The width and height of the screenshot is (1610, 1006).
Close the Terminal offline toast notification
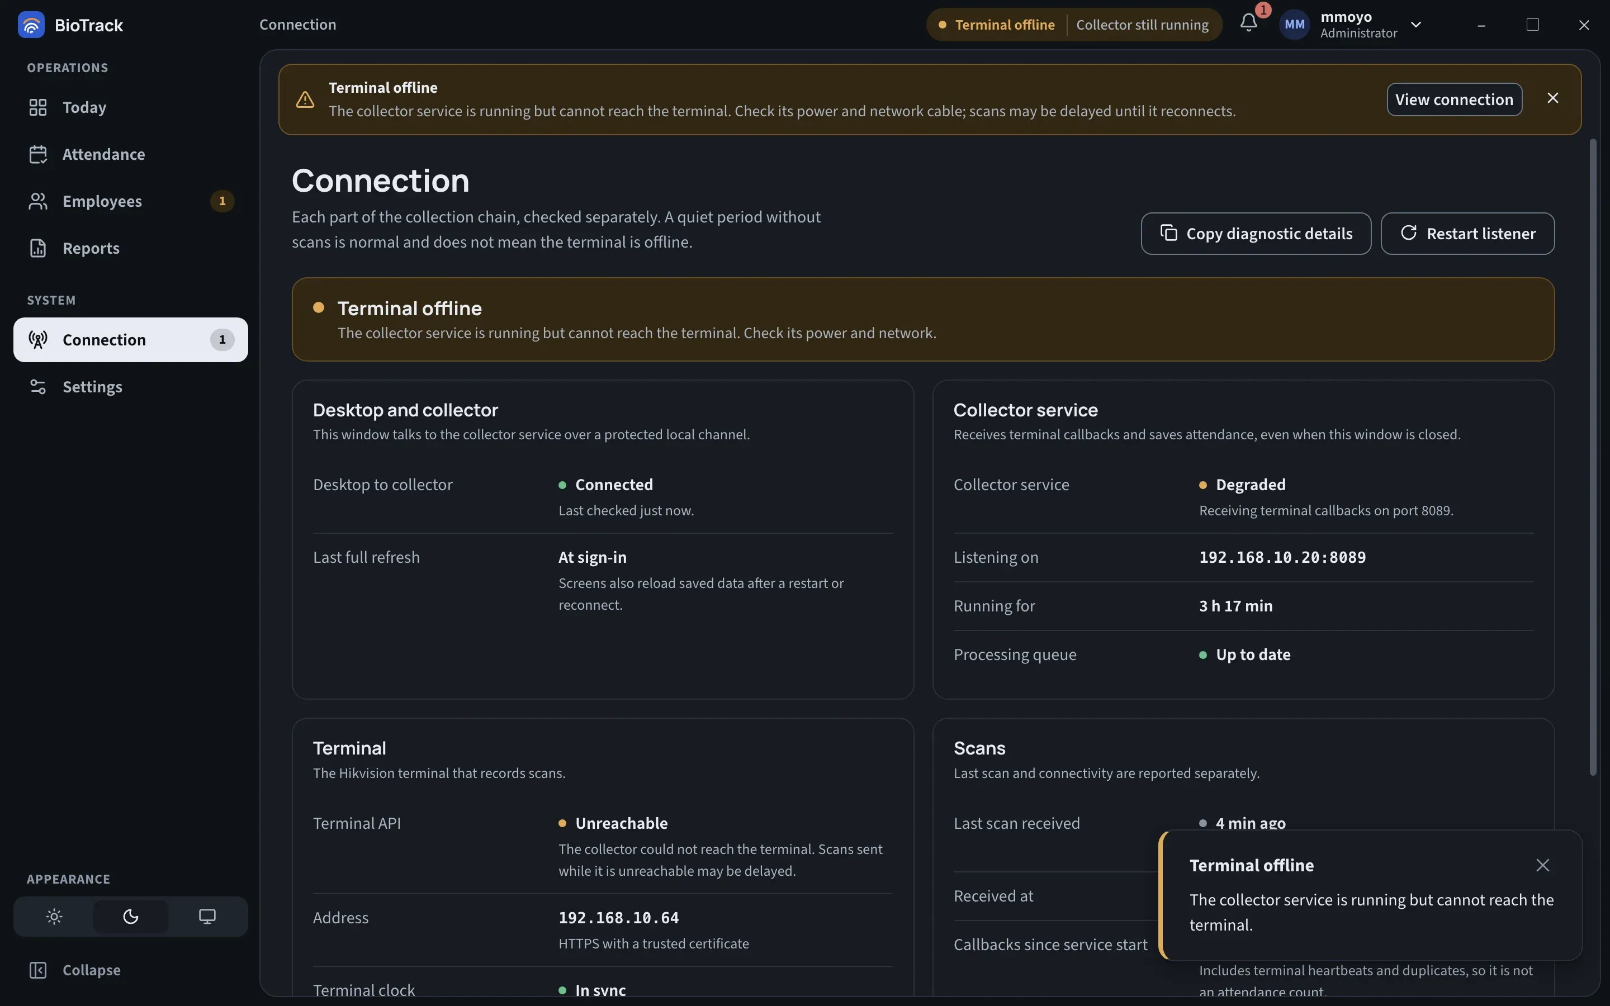[x=1542, y=865]
